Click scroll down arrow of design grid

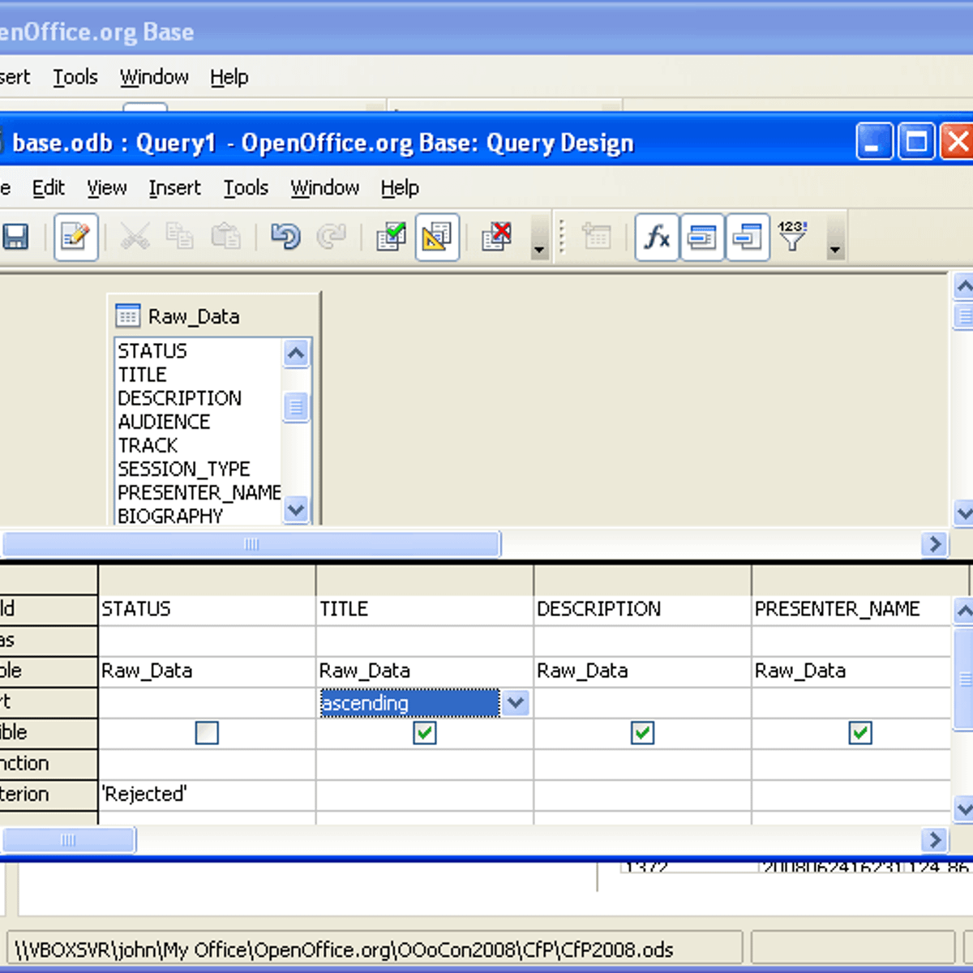pos(963,808)
